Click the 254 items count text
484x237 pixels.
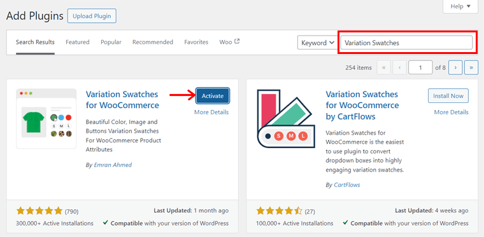pos(359,68)
